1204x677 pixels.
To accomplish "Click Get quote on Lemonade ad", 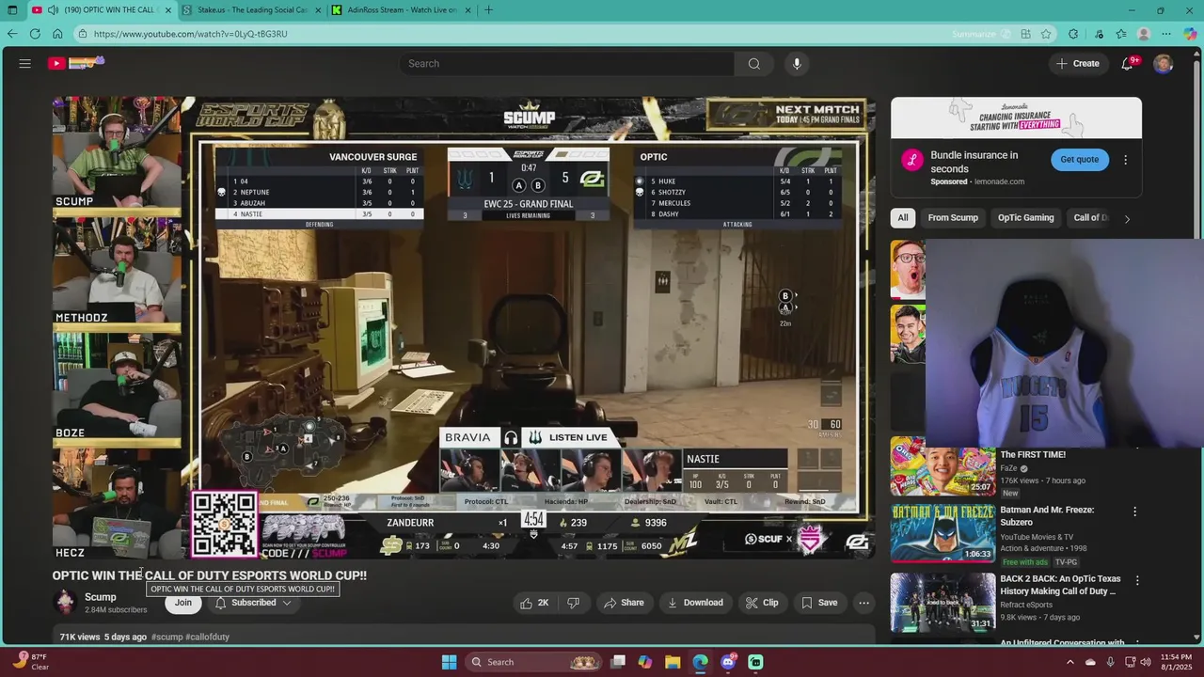I will point(1079,160).
